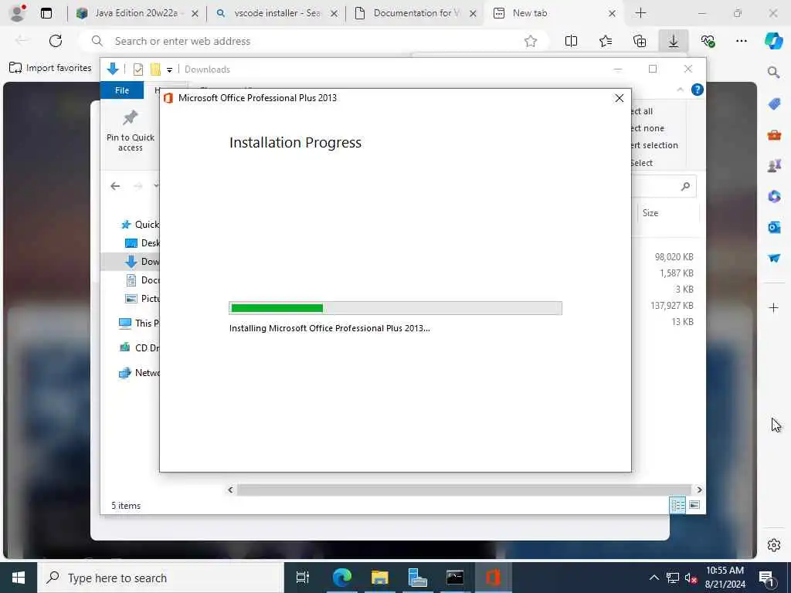The image size is (791, 593).
Task: Open Explorer Quick Access Toolbar dropdown
Action: point(169,69)
